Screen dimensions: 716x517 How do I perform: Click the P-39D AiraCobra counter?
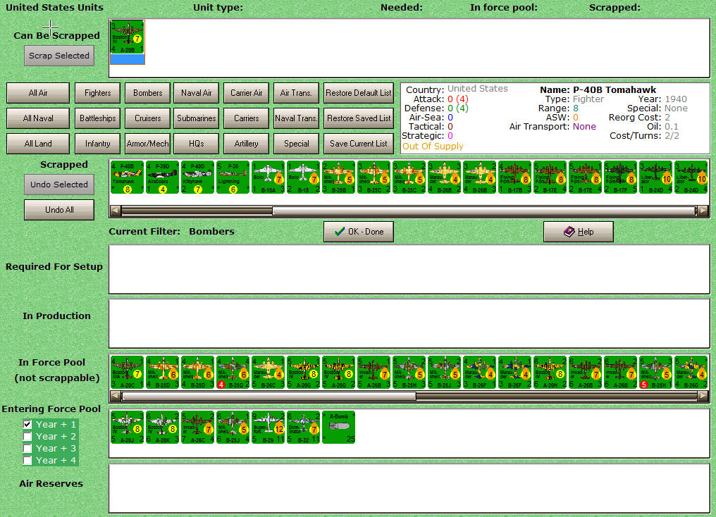(x=162, y=176)
